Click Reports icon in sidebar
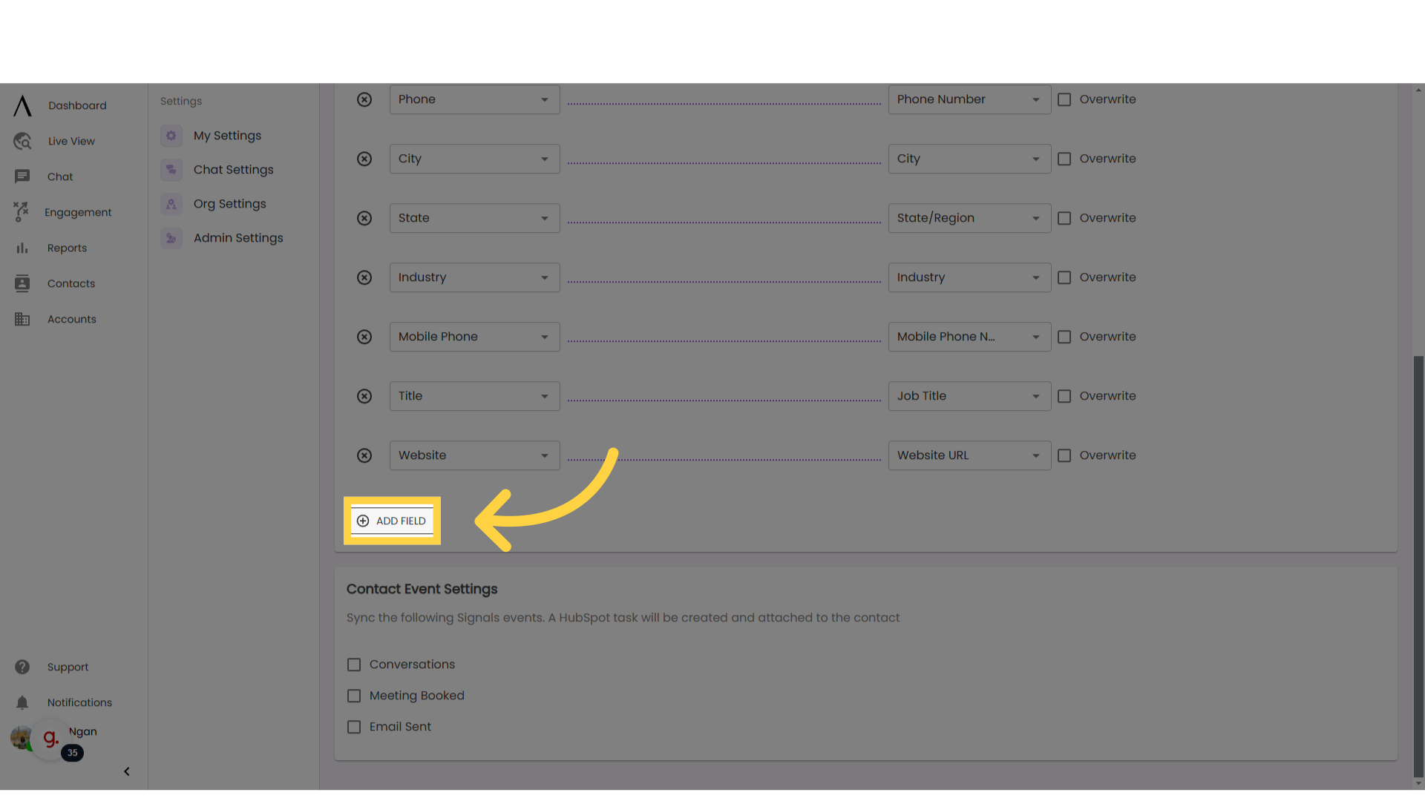The height and width of the screenshot is (801, 1425). [x=22, y=248]
